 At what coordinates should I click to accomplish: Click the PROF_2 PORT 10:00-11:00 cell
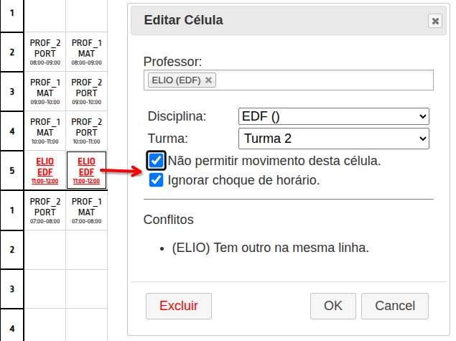pyautogui.click(x=86, y=131)
